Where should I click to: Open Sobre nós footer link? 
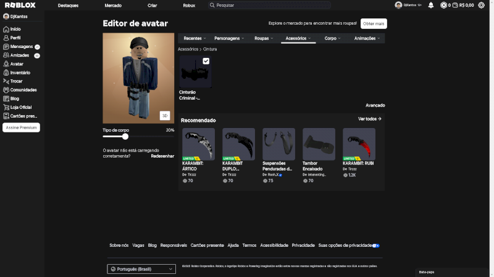click(119, 246)
